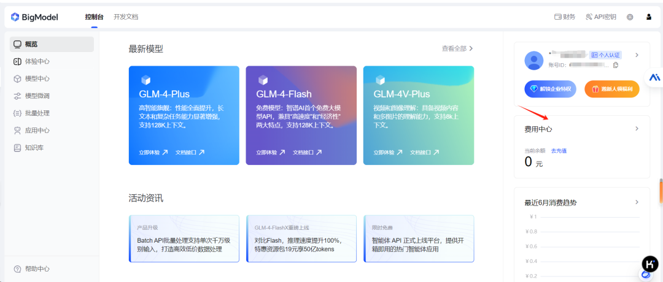663x282 pixels.
Task: Click the 最新模型 heading
Action: coord(146,49)
